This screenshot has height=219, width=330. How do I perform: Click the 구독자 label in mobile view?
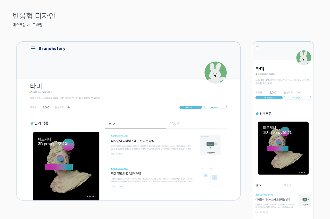click(259, 93)
